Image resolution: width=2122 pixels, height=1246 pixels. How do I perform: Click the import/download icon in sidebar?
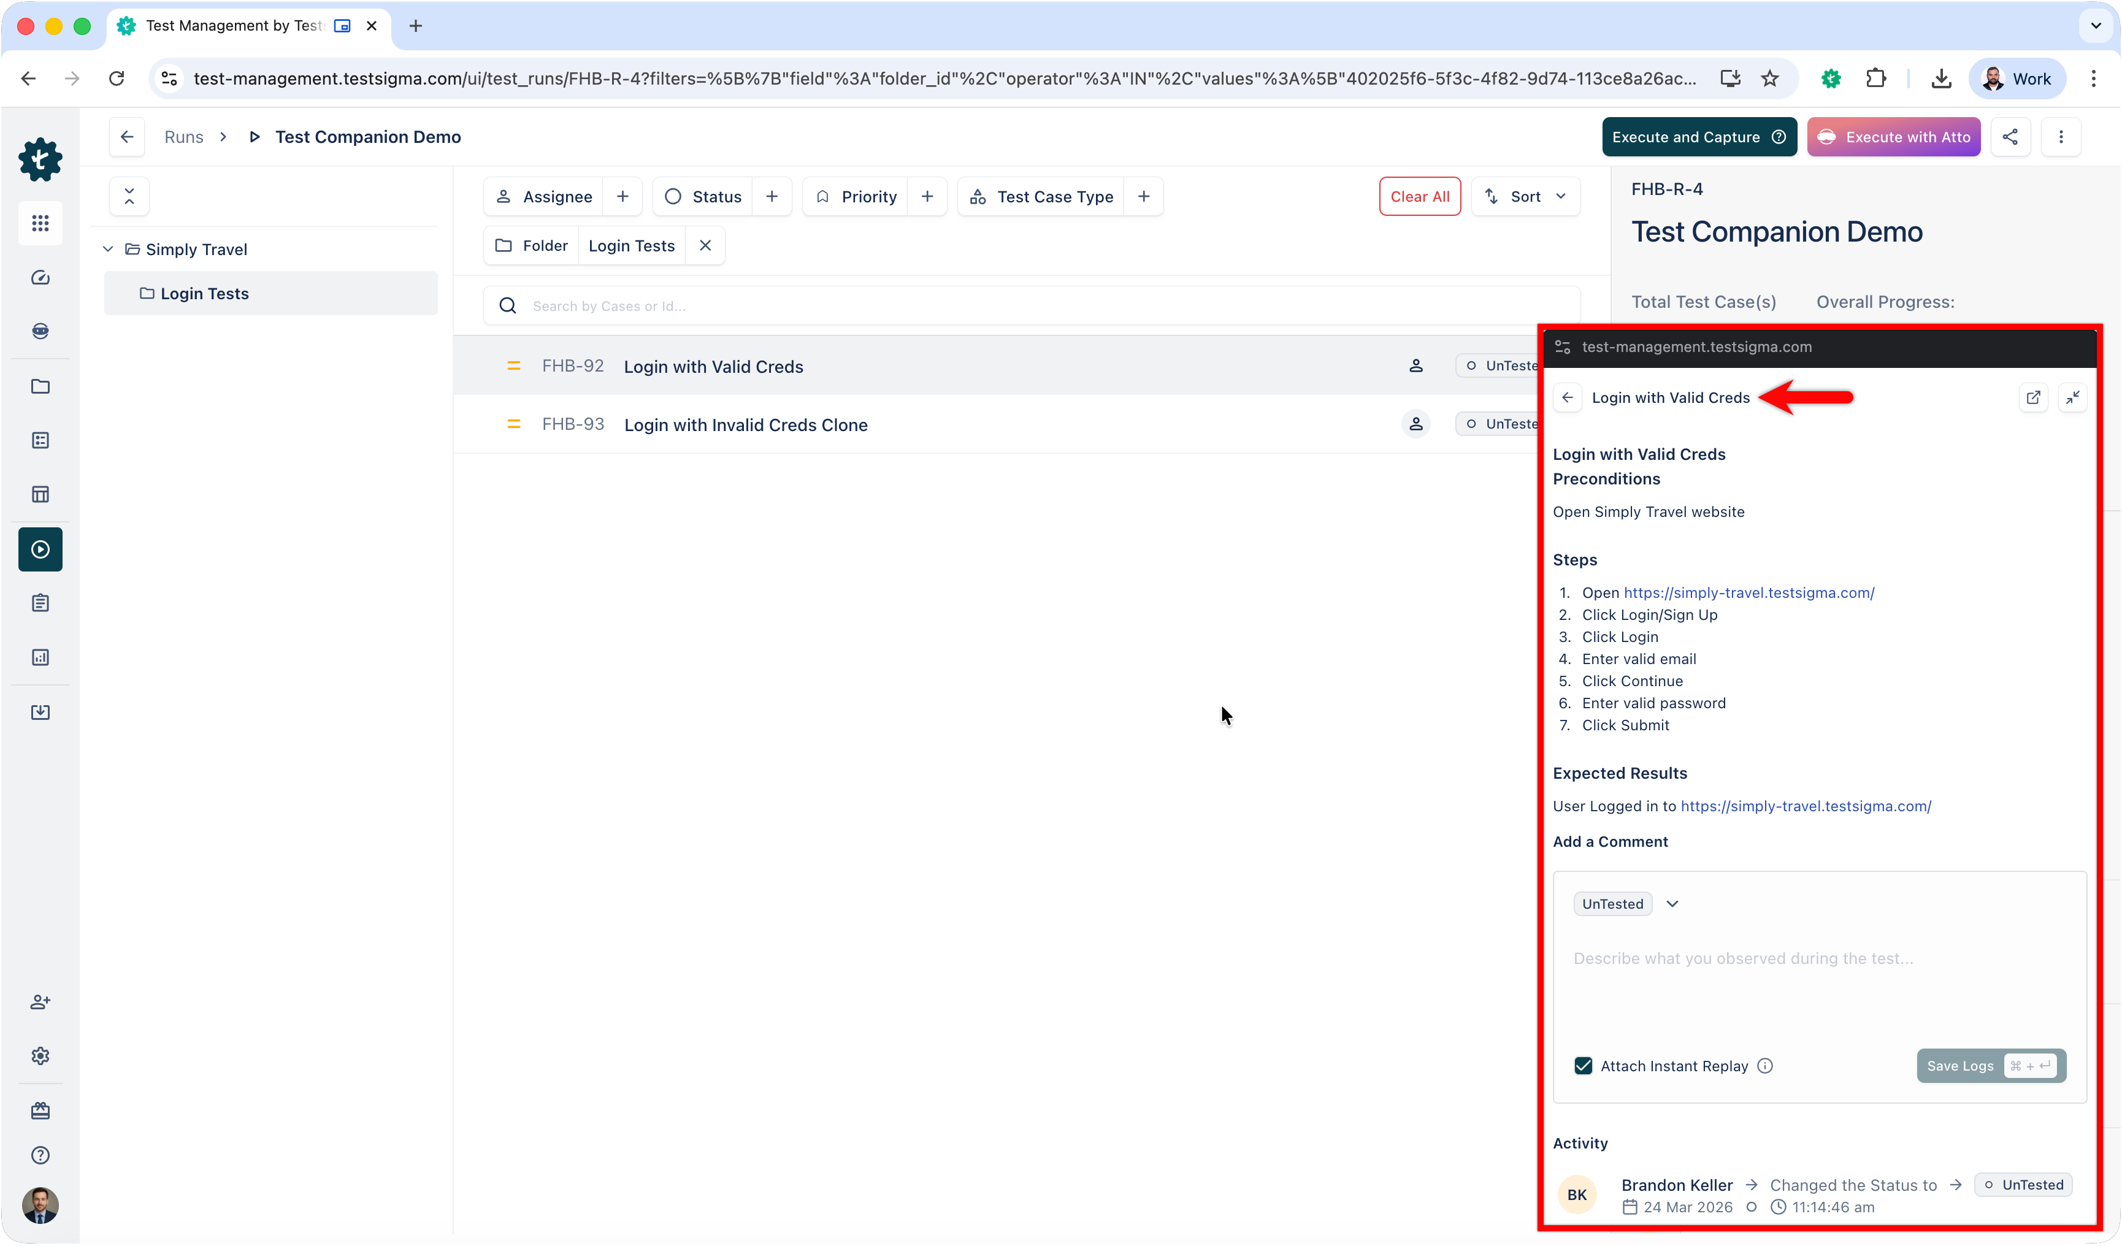(x=40, y=711)
